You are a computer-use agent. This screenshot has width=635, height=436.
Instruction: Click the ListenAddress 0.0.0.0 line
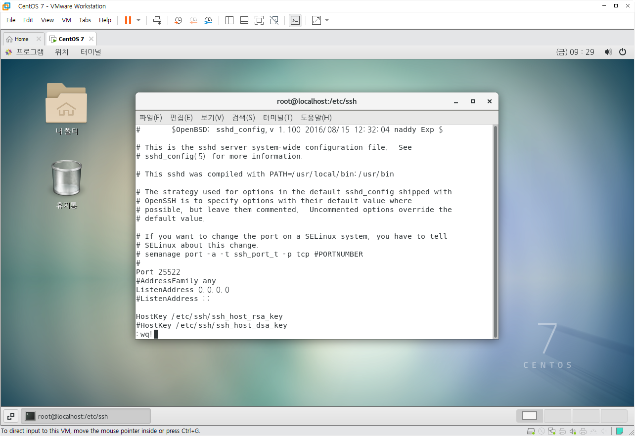(x=183, y=290)
